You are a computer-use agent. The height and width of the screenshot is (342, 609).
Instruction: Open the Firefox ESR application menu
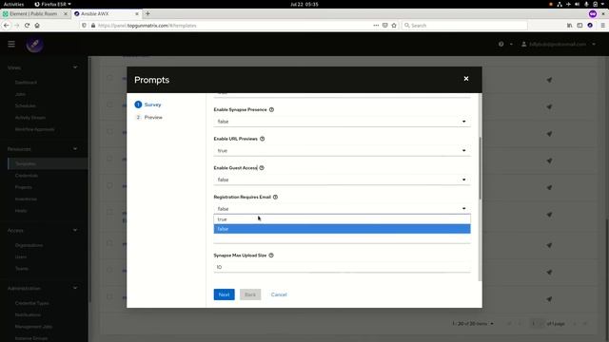[x=52, y=4]
